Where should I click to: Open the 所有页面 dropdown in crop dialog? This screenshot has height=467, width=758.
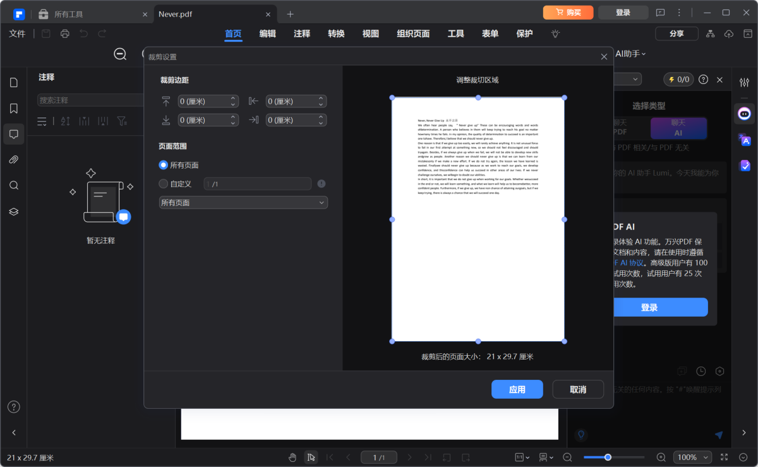click(x=243, y=202)
